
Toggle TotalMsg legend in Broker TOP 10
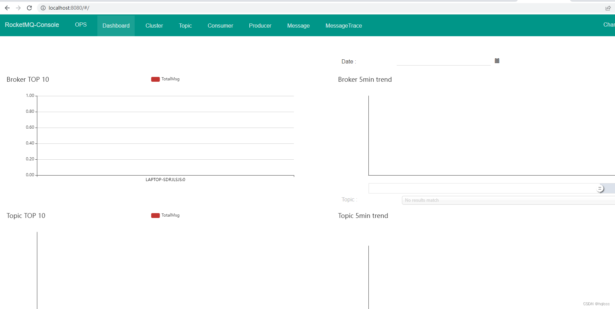point(165,79)
